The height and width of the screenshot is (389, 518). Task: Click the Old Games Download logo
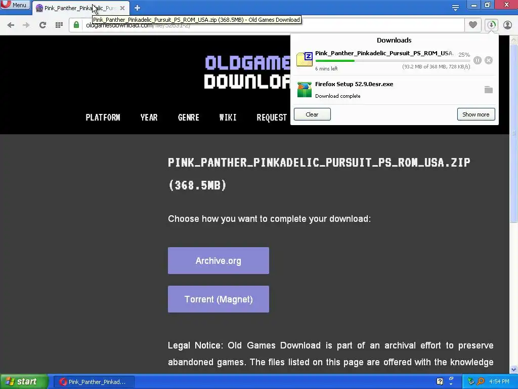(x=247, y=72)
